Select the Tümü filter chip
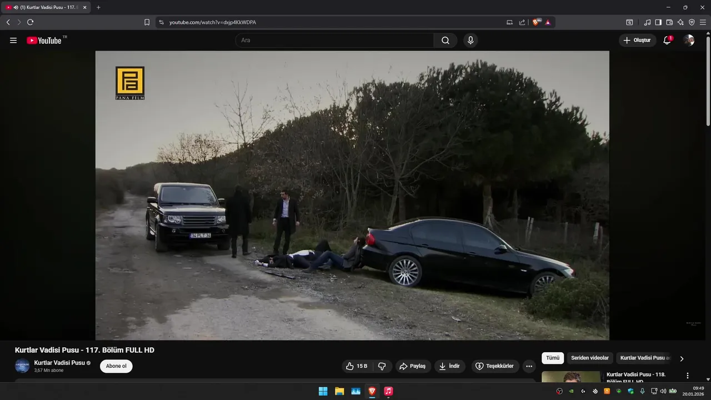Viewport: 711px width, 400px height. click(553, 358)
